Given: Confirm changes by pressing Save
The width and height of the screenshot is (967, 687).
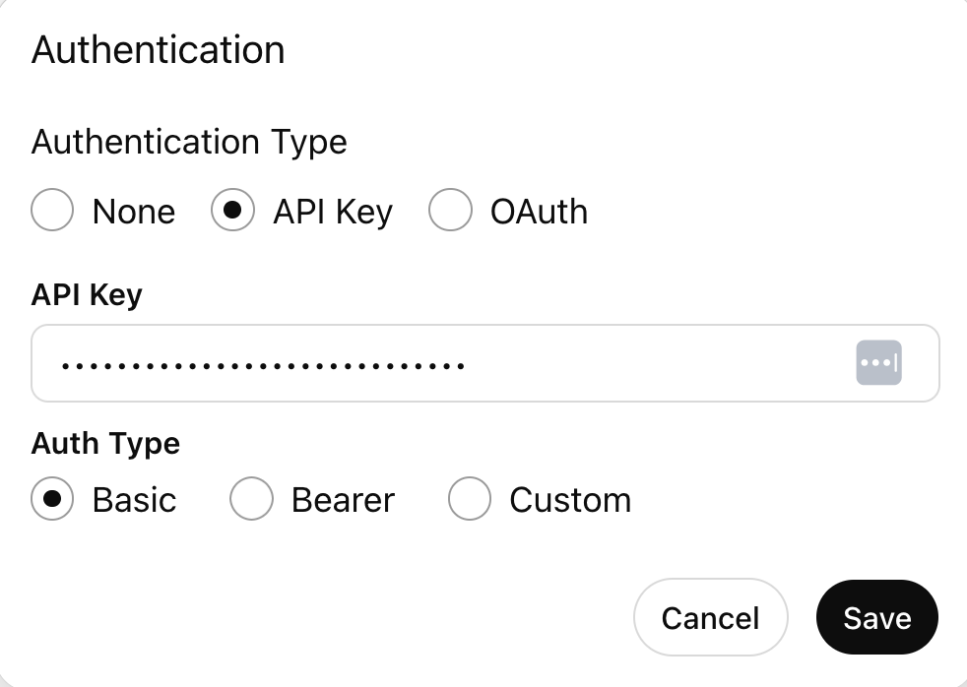Looking at the screenshot, I should pos(876,617).
